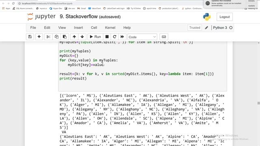Click the Logout button
The width and height of the screenshot is (260, 146).
(x=225, y=17)
